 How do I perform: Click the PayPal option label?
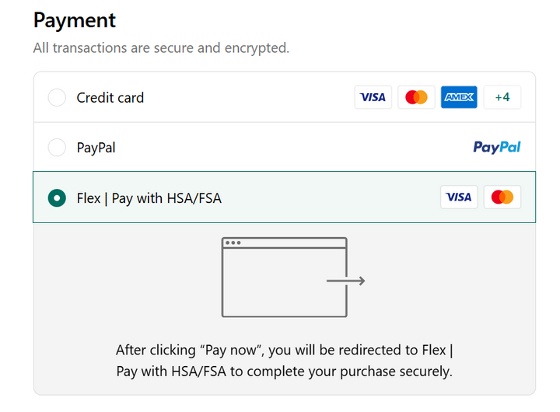(96, 147)
